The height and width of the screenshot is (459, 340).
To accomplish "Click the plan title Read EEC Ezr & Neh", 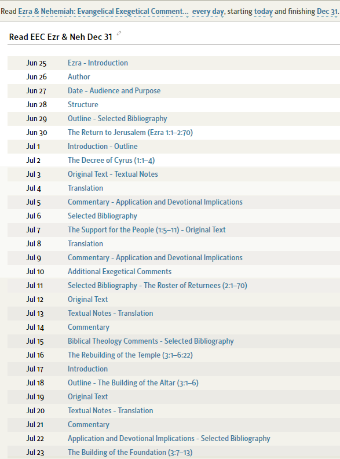I will (x=61, y=37).
